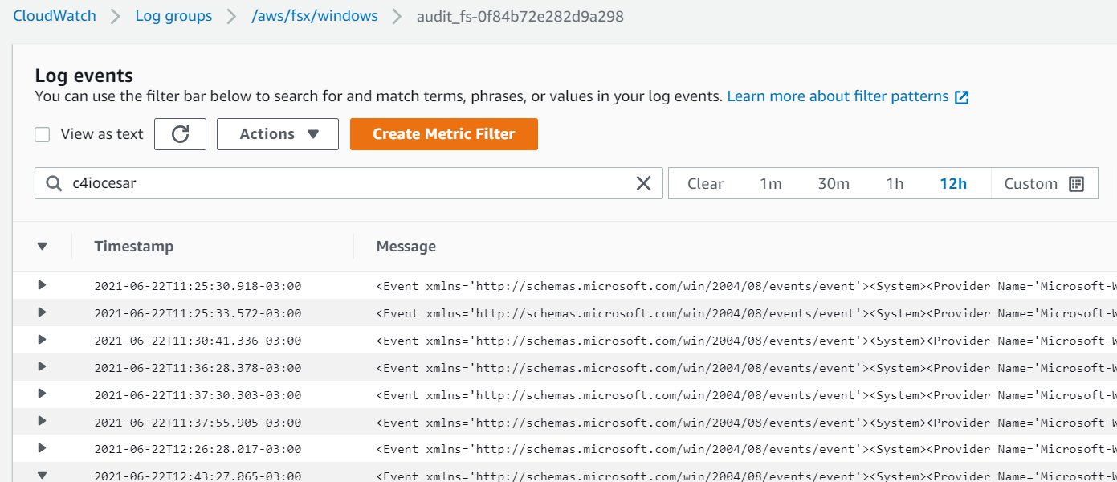Select the 1h time range
This screenshot has height=482, width=1117.
895,183
